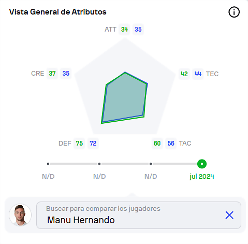Click the blue DEF value 72

pyautogui.click(x=93, y=143)
